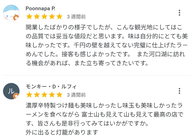Click モンキー・D・ルフィ's orange Local Guide badge
191x138 pixels.
16,96
